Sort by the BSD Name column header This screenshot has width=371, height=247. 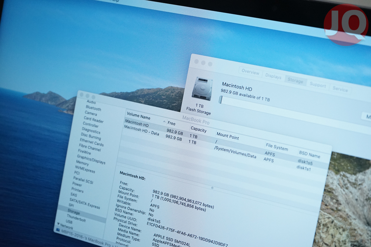point(309,154)
